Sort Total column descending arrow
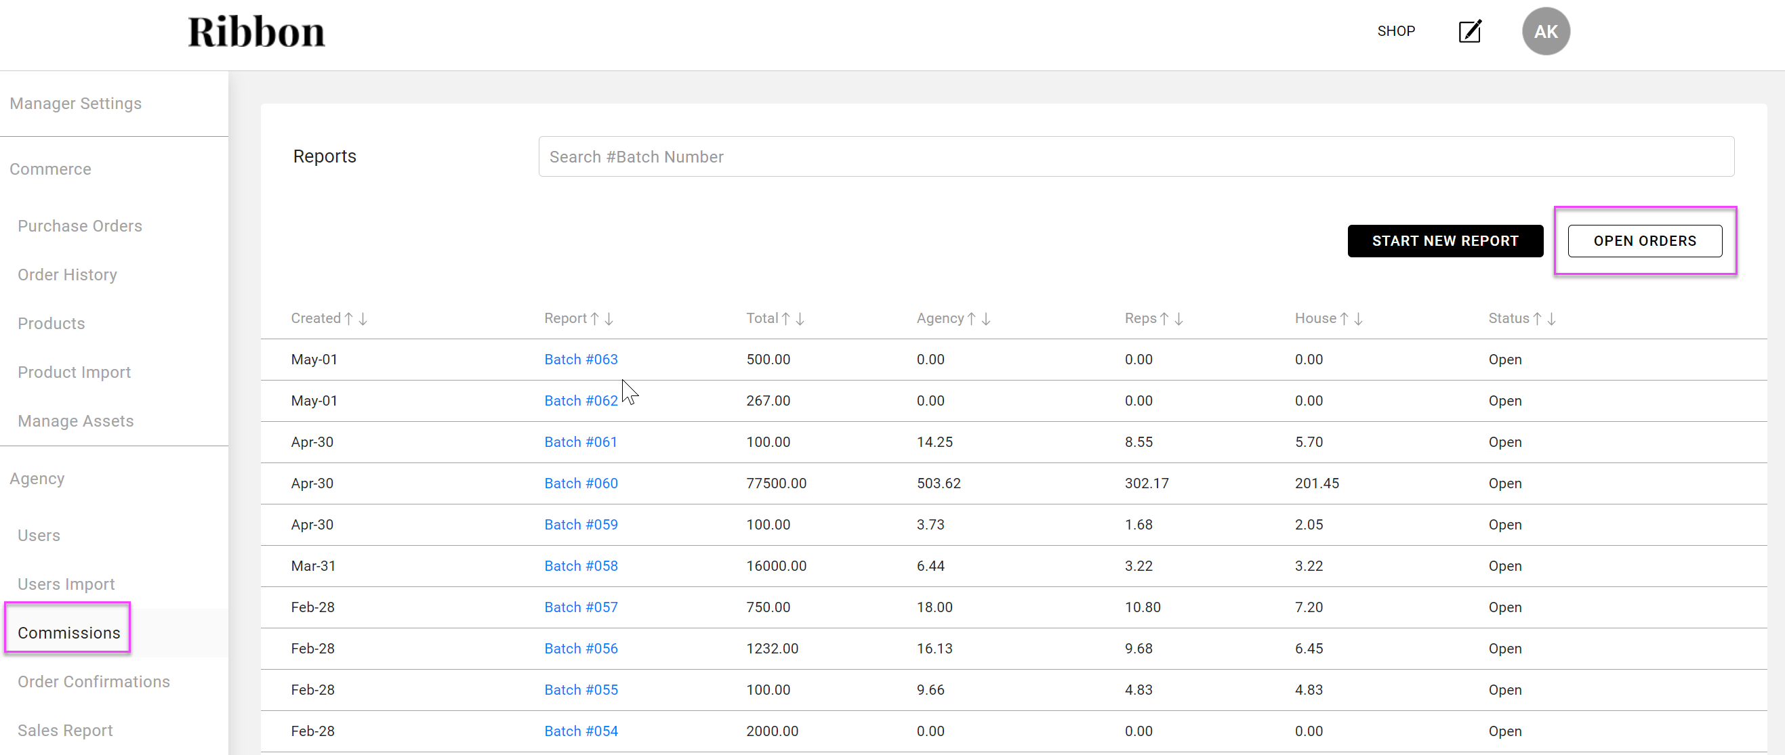Viewport: 1785px width, 755px height. [x=800, y=319]
